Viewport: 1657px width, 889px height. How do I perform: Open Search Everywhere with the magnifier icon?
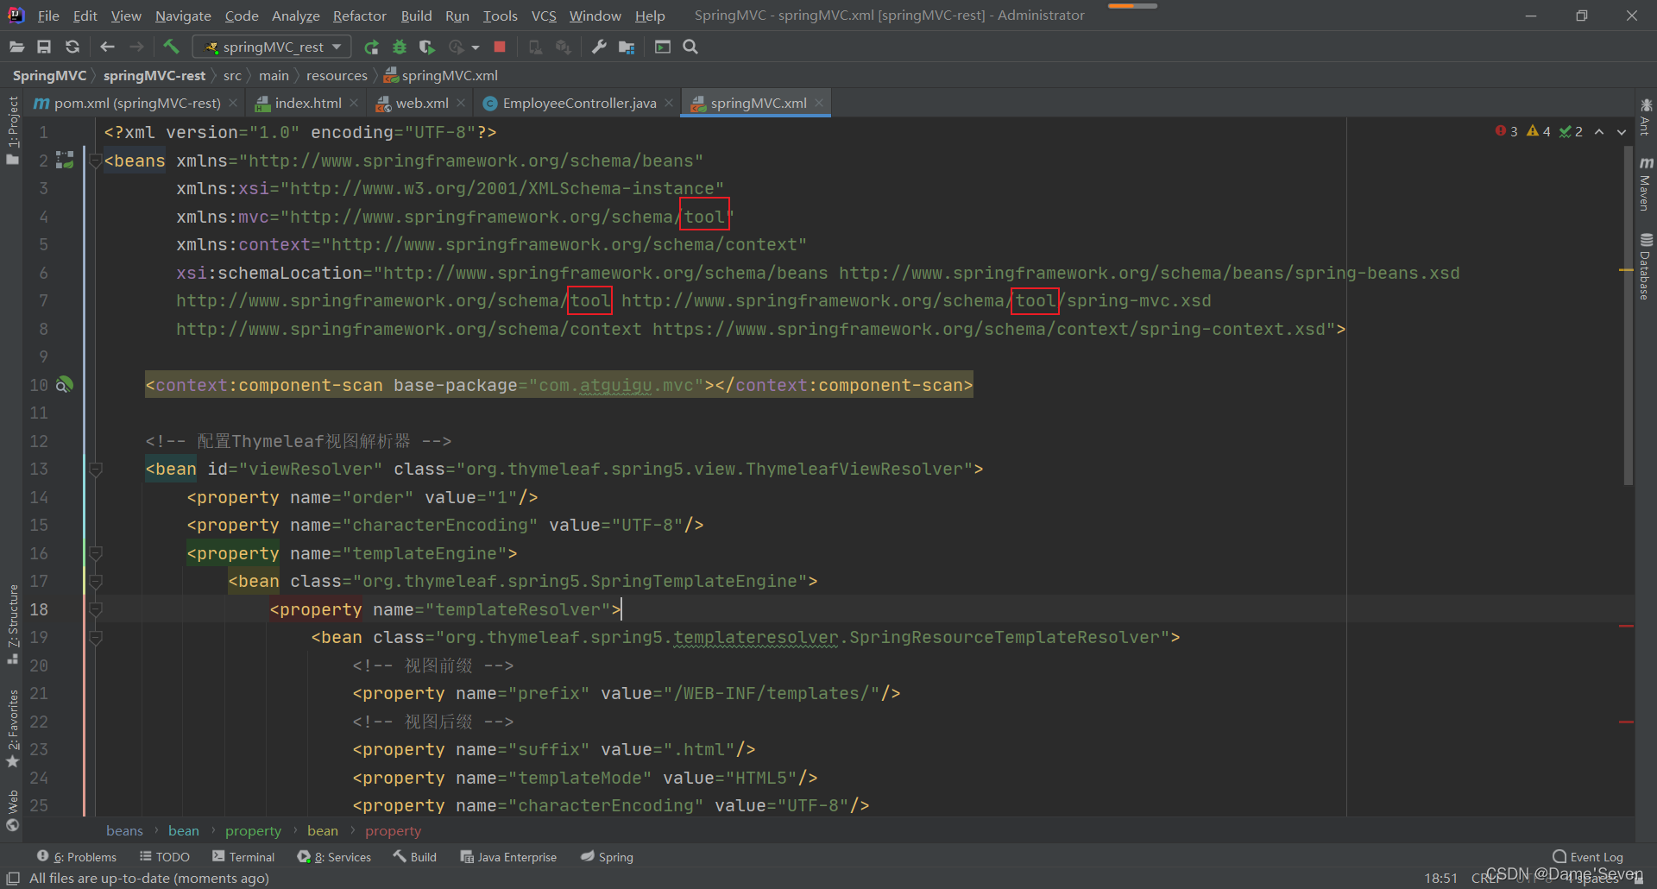(690, 47)
